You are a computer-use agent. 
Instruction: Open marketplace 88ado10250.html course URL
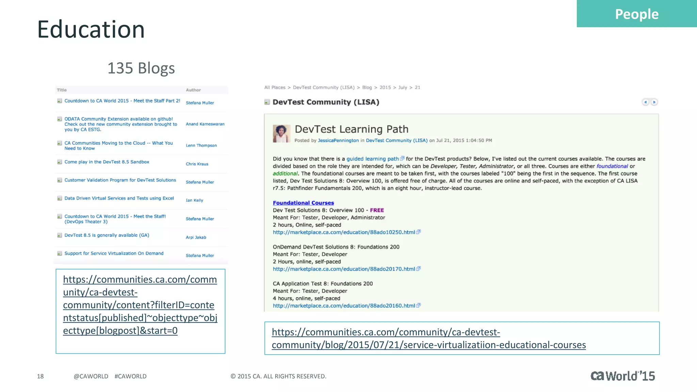click(344, 232)
